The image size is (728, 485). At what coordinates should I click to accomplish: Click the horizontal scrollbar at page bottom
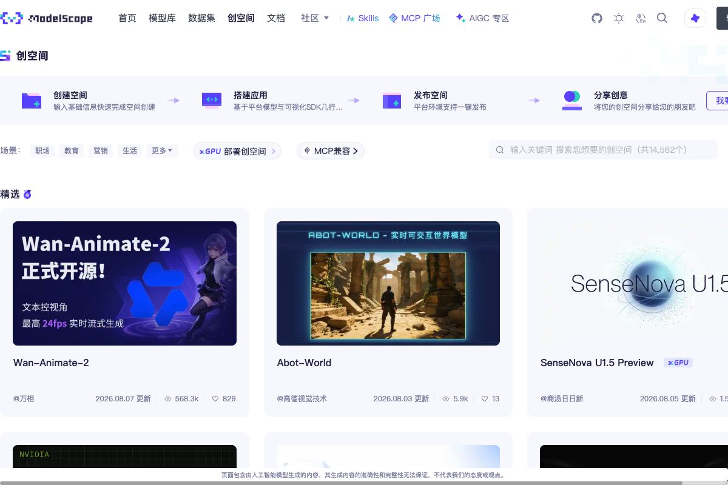point(341,483)
